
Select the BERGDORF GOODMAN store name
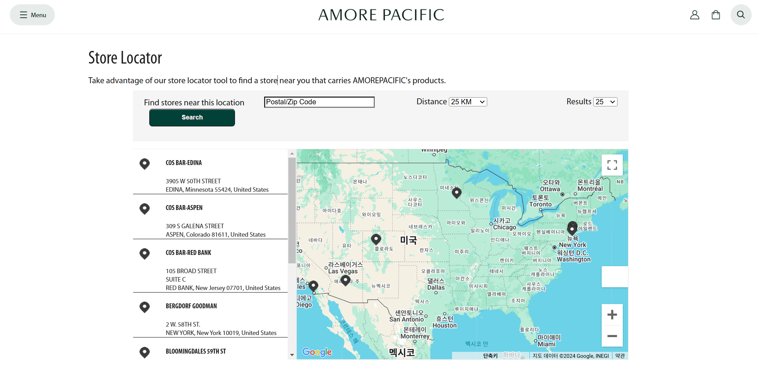(x=191, y=306)
